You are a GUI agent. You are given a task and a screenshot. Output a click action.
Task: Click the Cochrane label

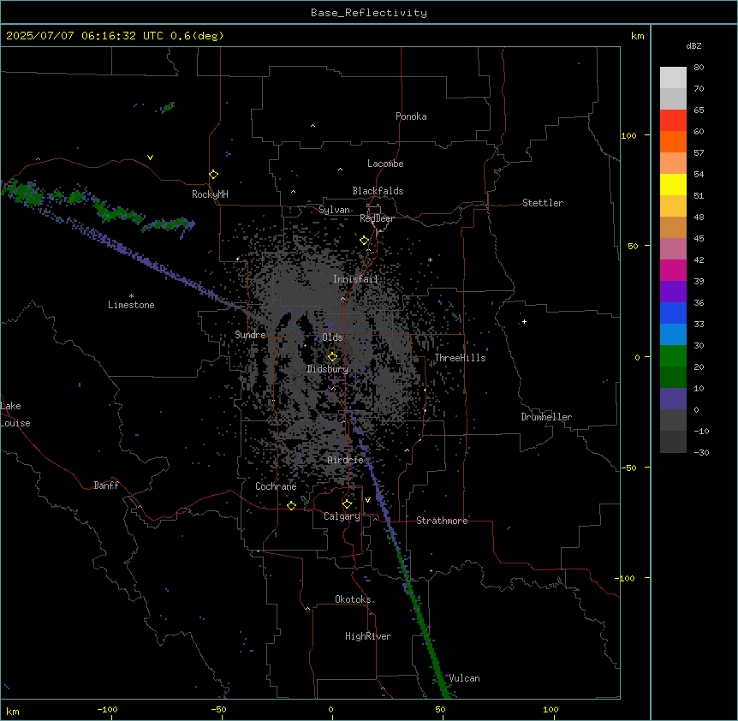(x=276, y=486)
